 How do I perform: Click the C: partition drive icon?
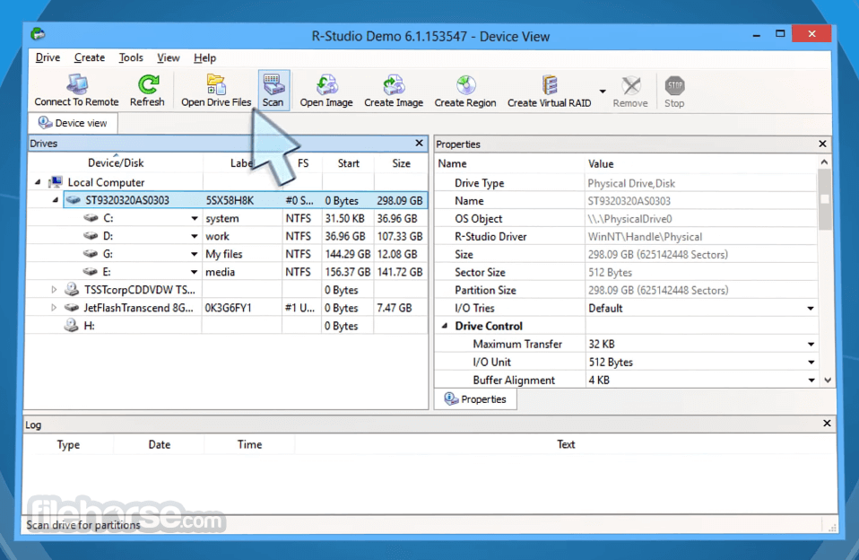coord(91,218)
